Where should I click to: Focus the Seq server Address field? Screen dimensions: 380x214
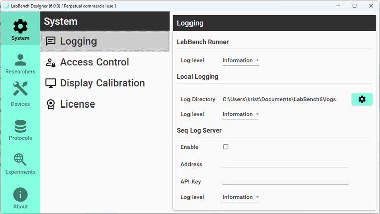pyautogui.click(x=285, y=164)
